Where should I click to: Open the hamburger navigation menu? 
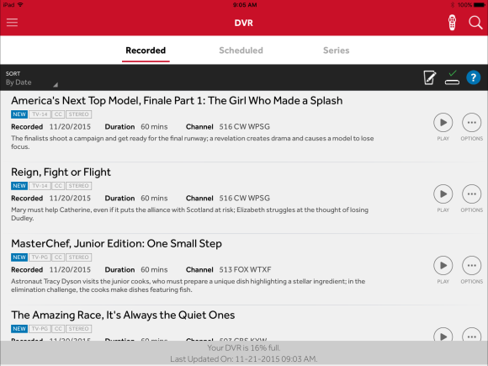click(x=12, y=23)
